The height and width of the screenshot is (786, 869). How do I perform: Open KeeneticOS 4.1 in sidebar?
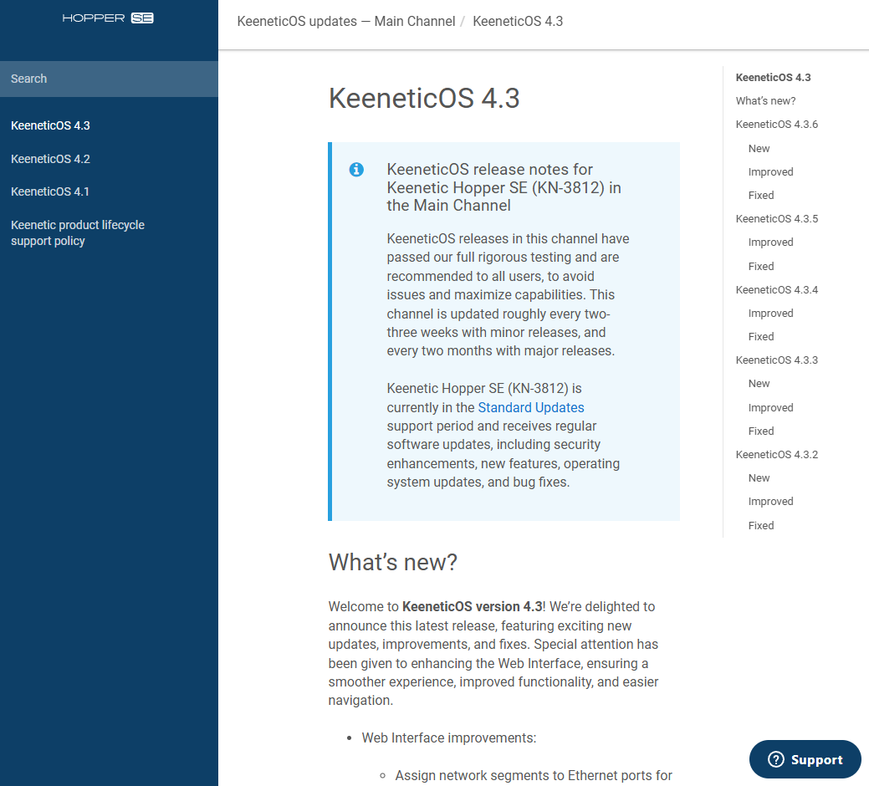pyautogui.click(x=50, y=191)
